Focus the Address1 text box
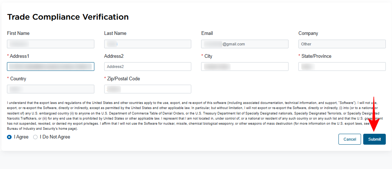392x169 pixels. (51, 67)
